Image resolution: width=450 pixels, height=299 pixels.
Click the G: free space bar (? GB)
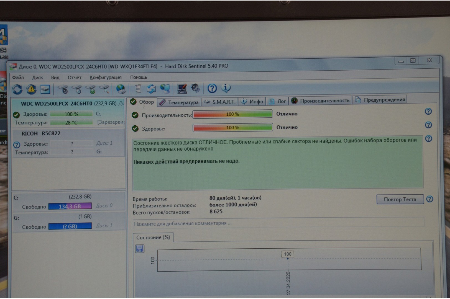(70, 226)
